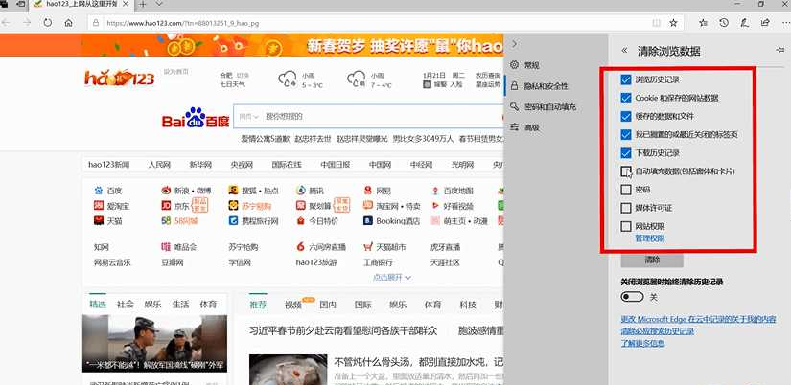Open the browser Settings and more menu
This screenshot has width=791, height=385.
(x=785, y=23)
